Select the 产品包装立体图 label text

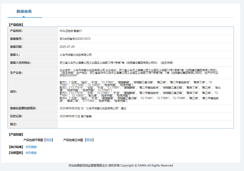[x=73, y=140]
